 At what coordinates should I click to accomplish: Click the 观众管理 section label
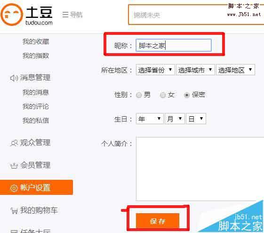point(35,143)
